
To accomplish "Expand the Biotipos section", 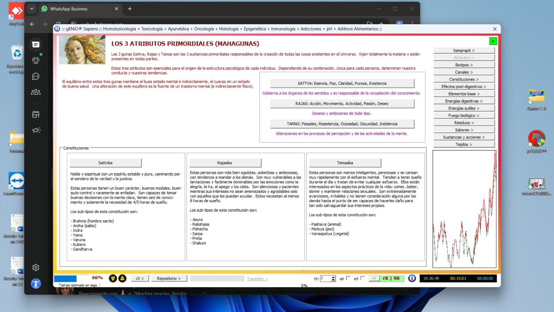I will click(x=464, y=65).
